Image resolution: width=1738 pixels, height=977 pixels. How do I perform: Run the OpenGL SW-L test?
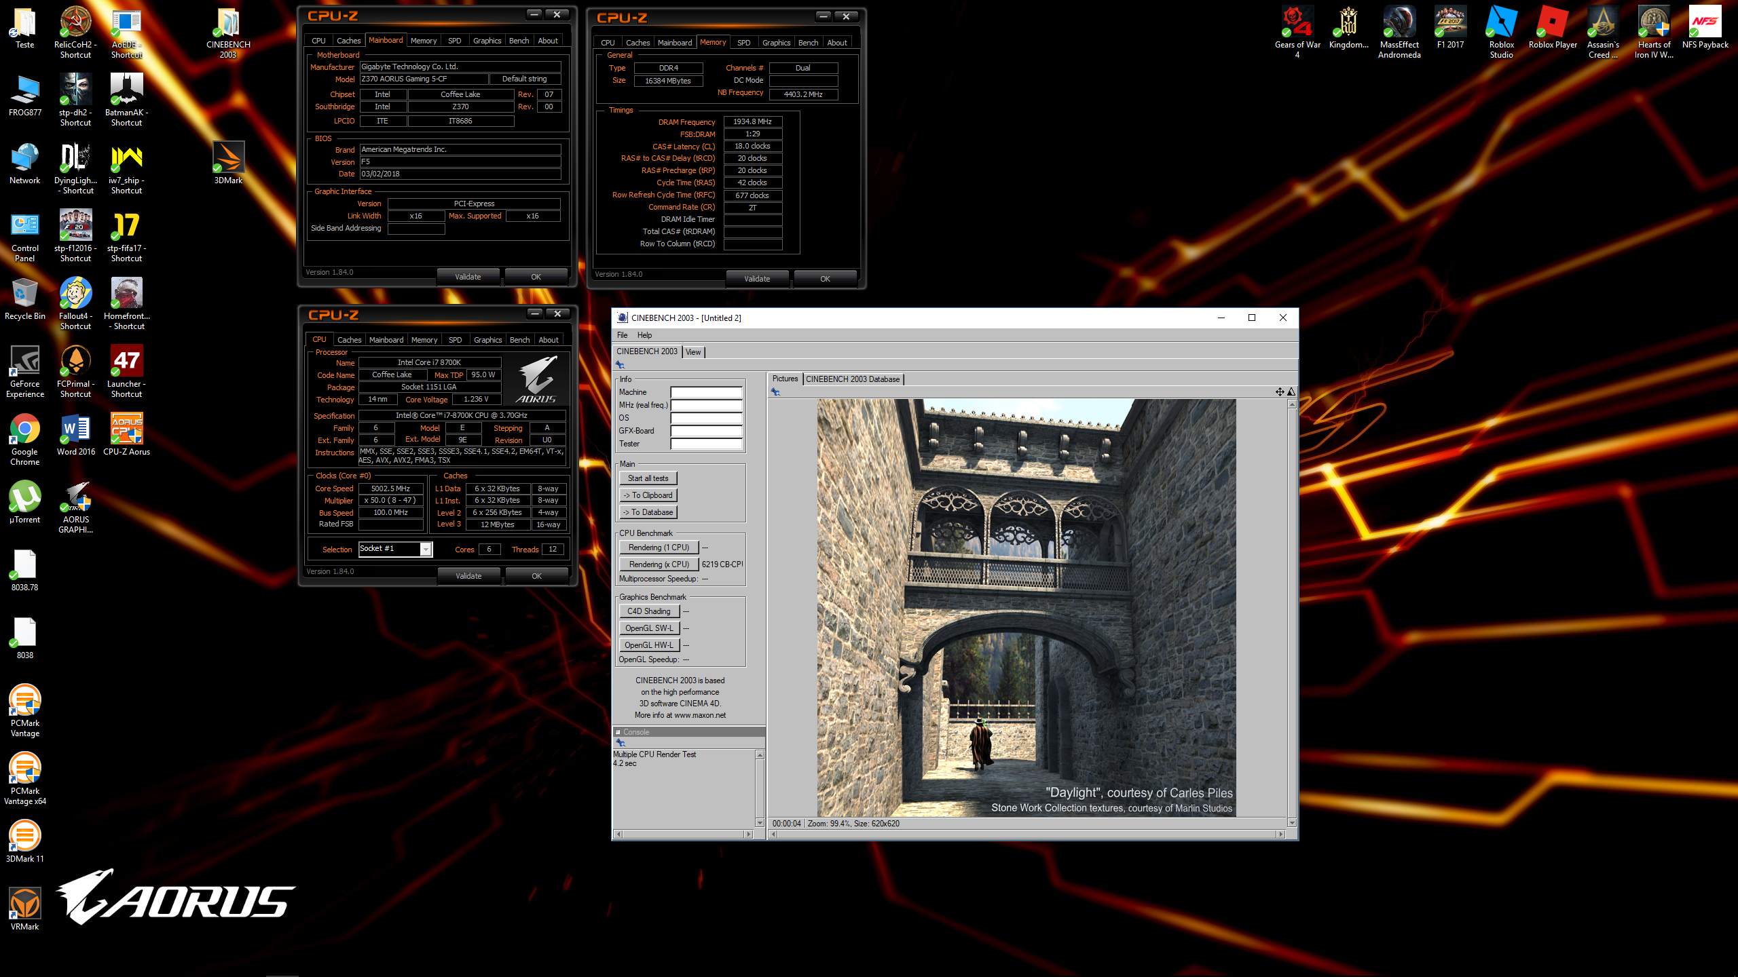(649, 628)
